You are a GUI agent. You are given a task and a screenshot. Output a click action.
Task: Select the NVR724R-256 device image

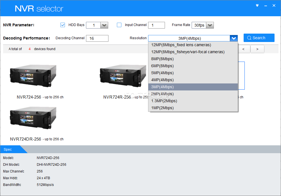[124, 76]
